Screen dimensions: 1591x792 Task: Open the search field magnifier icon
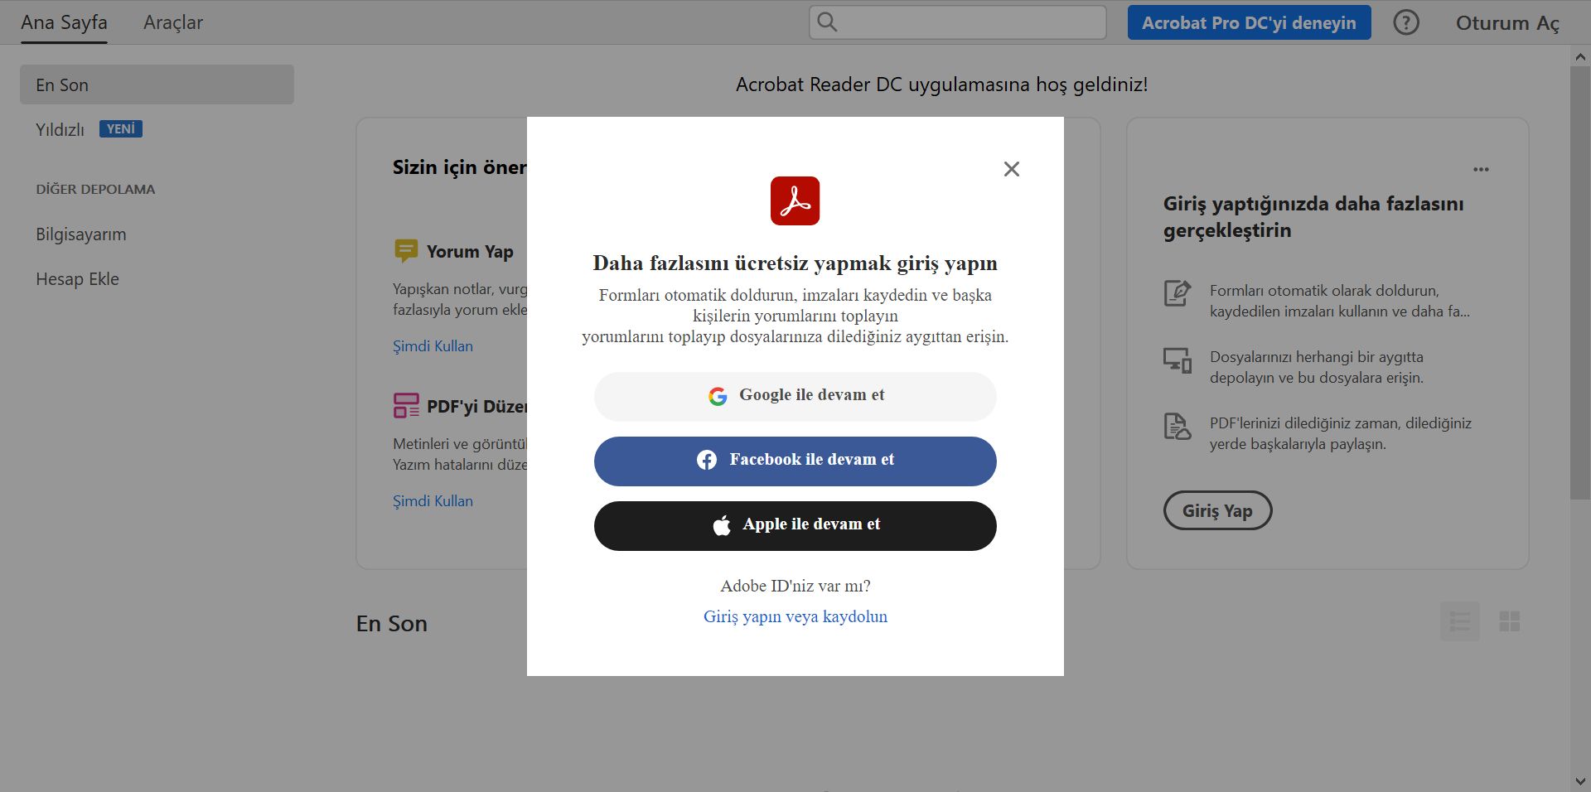[827, 22]
